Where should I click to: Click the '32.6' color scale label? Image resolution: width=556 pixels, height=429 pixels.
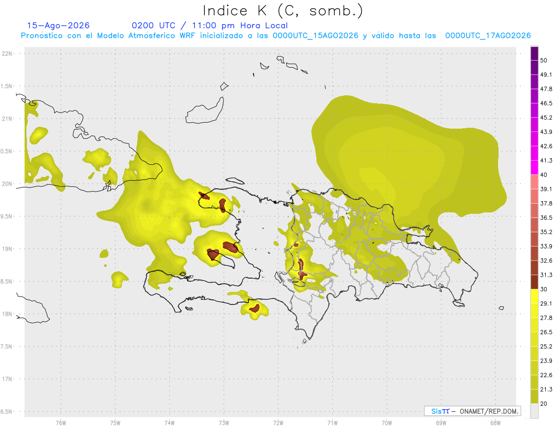pyautogui.click(x=547, y=261)
